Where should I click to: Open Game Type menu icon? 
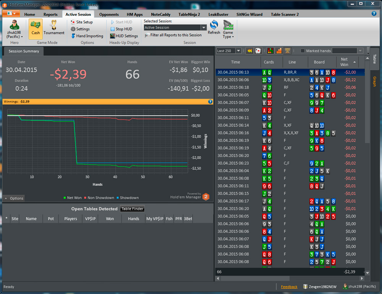(228, 29)
